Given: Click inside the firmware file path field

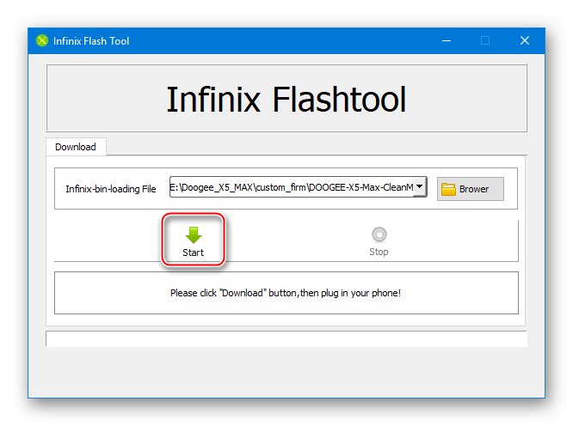Looking at the screenshot, I should (292, 187).
